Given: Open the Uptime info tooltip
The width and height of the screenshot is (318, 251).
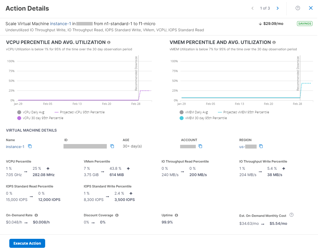Looking at the screenshot, I should [x=176, y=215].
